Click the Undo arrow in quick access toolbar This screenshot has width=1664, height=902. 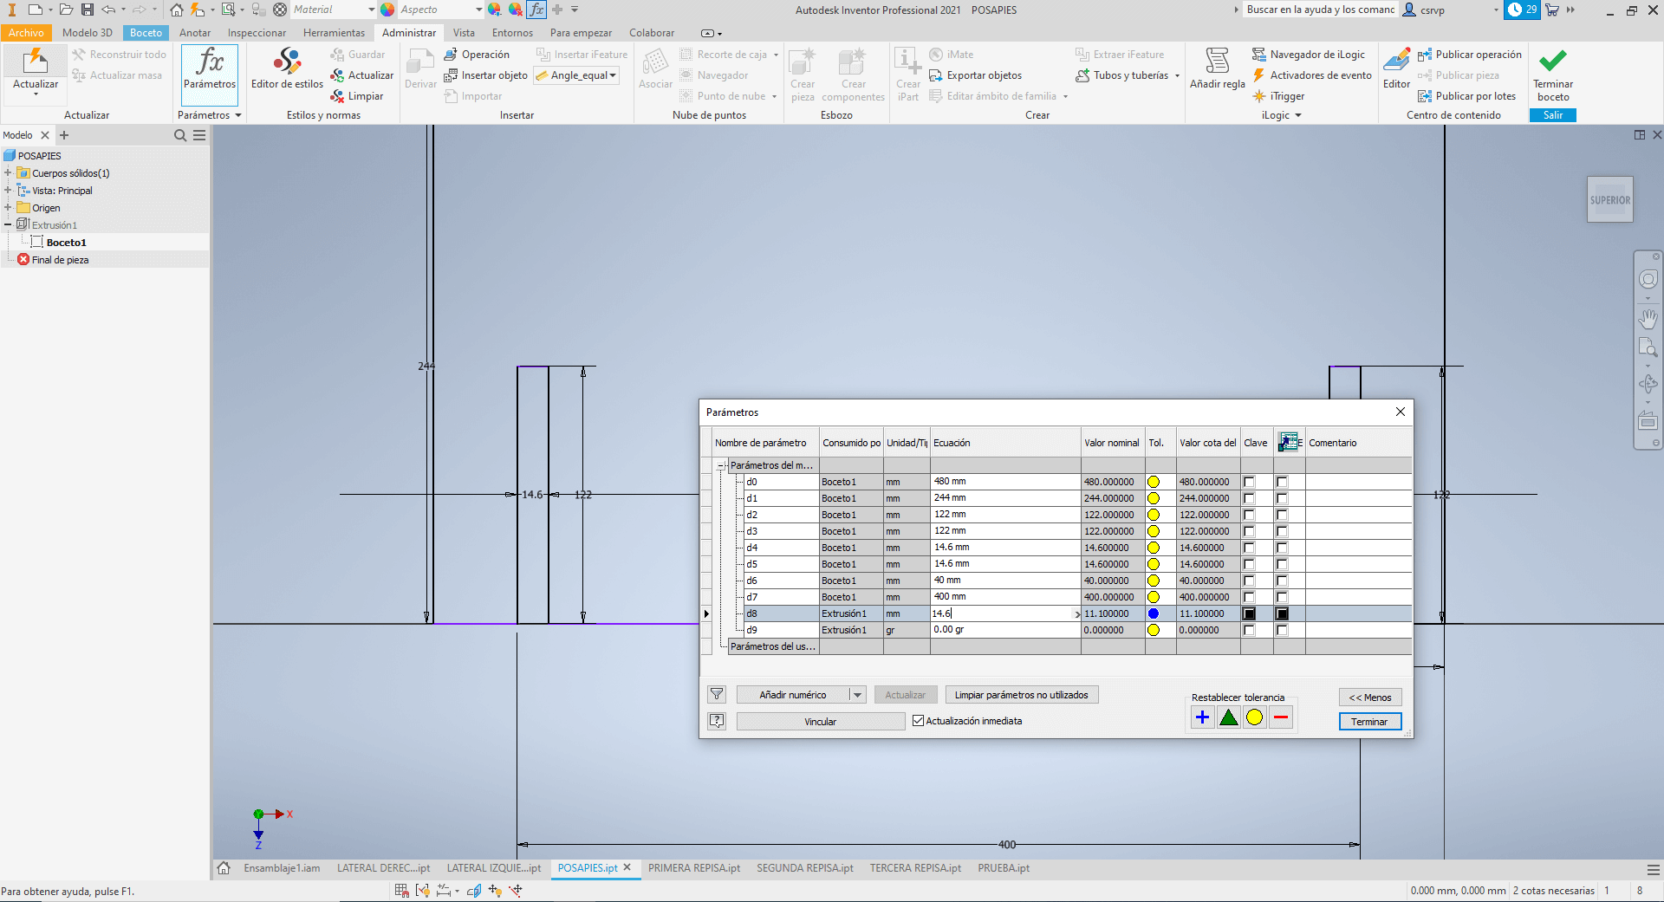point(108,10)
